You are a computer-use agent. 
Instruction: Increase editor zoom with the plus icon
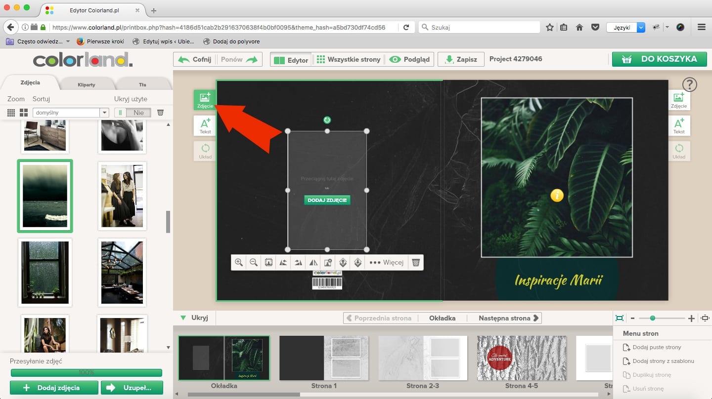coord(691,319)
